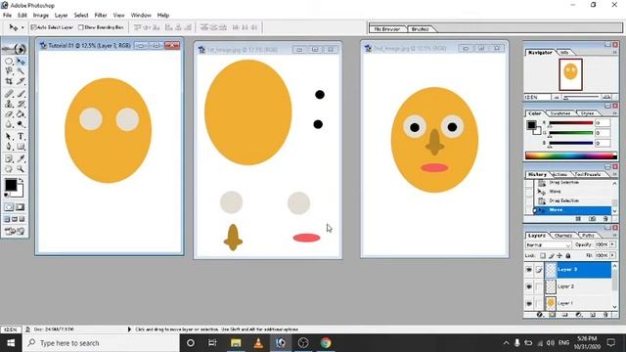Select the Magic Wand tool
The image size is (626, 352).
tap(21, 71)
